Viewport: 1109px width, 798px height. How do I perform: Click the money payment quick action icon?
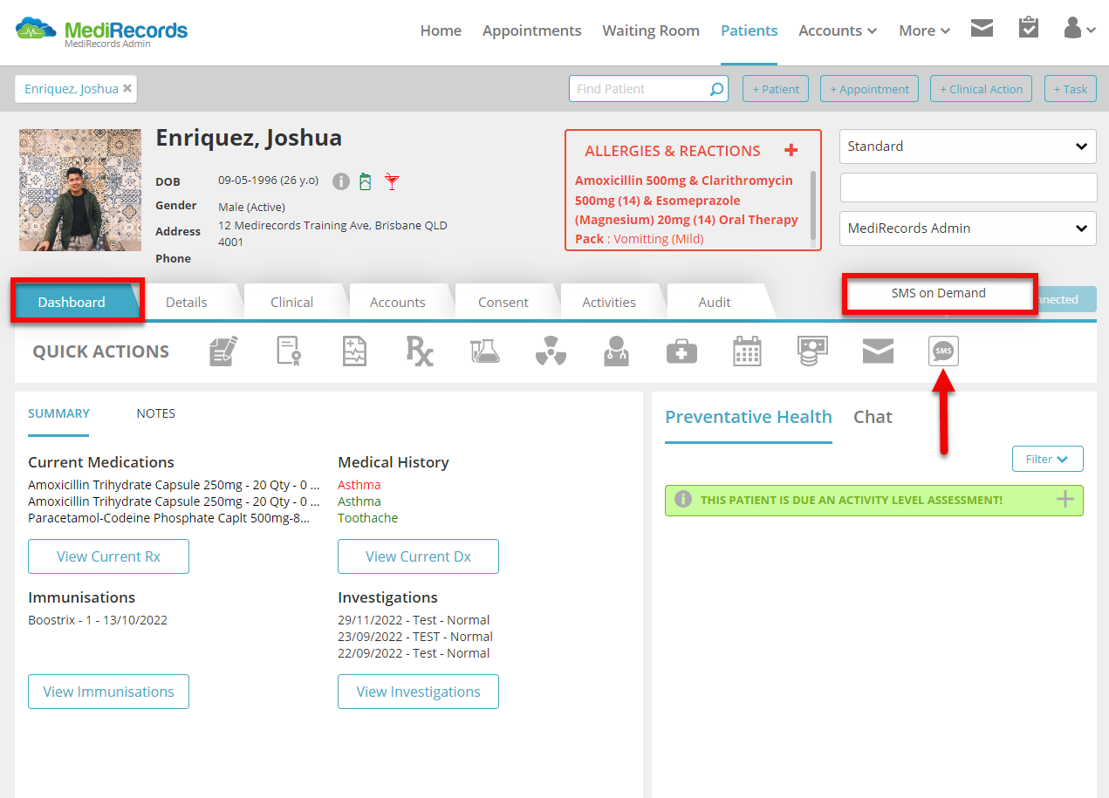(x=812, y=351)
